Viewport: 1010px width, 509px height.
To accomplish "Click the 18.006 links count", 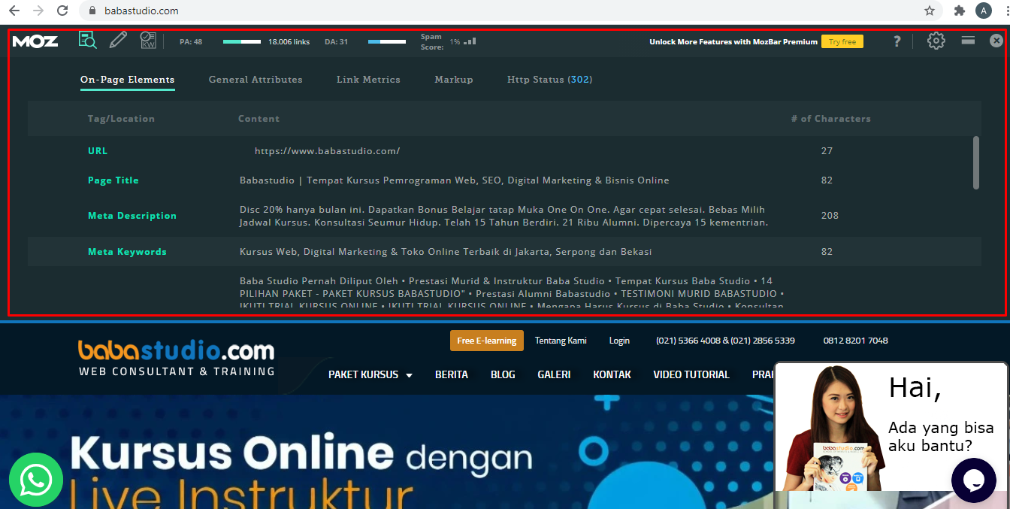I will coord(289,42).
